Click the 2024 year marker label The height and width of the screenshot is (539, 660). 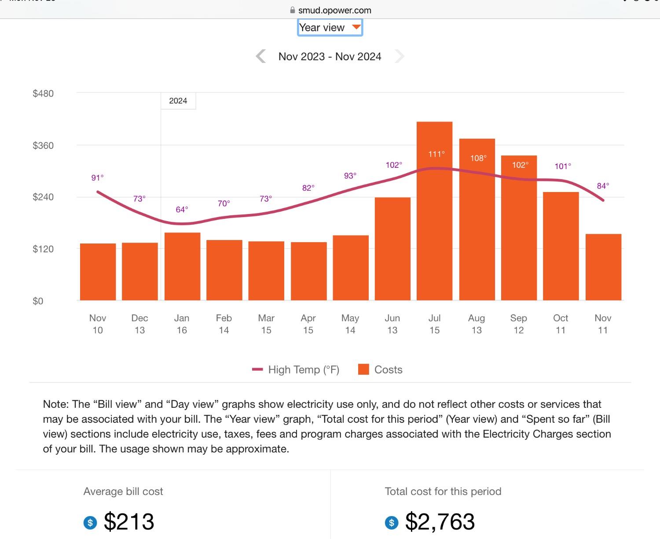(178, 101)
